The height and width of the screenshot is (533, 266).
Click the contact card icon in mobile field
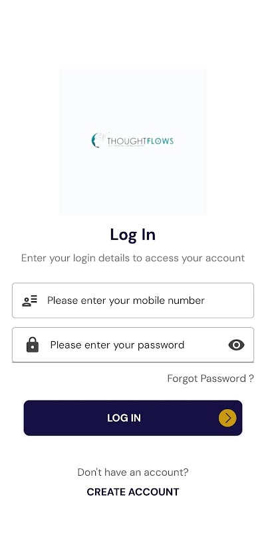30,301
